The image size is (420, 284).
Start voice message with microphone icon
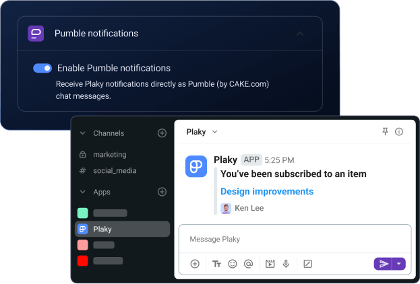286,264
